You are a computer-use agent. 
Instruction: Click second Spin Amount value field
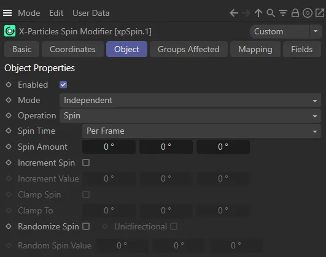point(166,147)
